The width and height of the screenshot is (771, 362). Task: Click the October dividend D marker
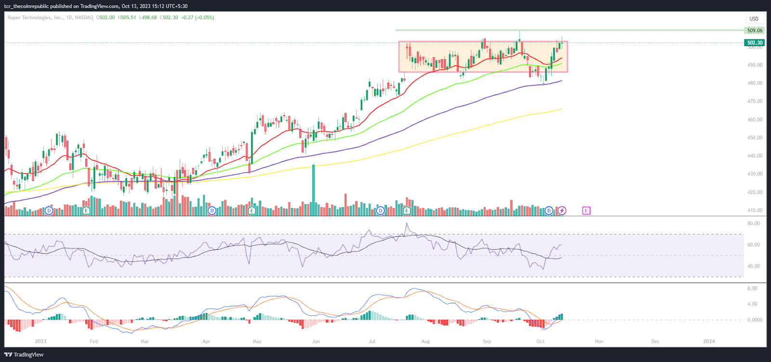(x=549, y=210)
